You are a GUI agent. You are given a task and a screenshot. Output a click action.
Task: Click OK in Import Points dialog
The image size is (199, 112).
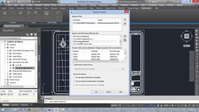coord(96,92)
